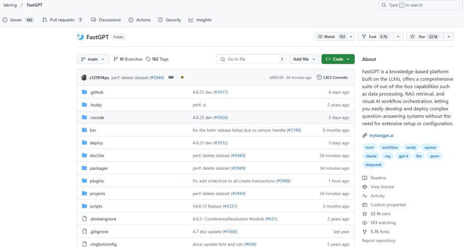This screenshot has width=464, height=247.
Task: Open the Add file dropdown
Action: click(304, 59)
